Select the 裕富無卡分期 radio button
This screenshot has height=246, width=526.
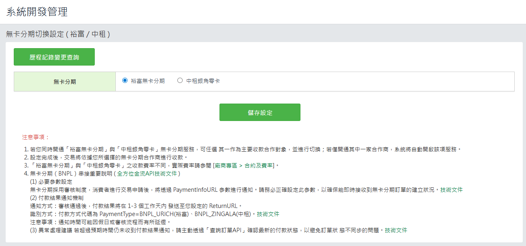pyautogui.click(x=125, y=81)
